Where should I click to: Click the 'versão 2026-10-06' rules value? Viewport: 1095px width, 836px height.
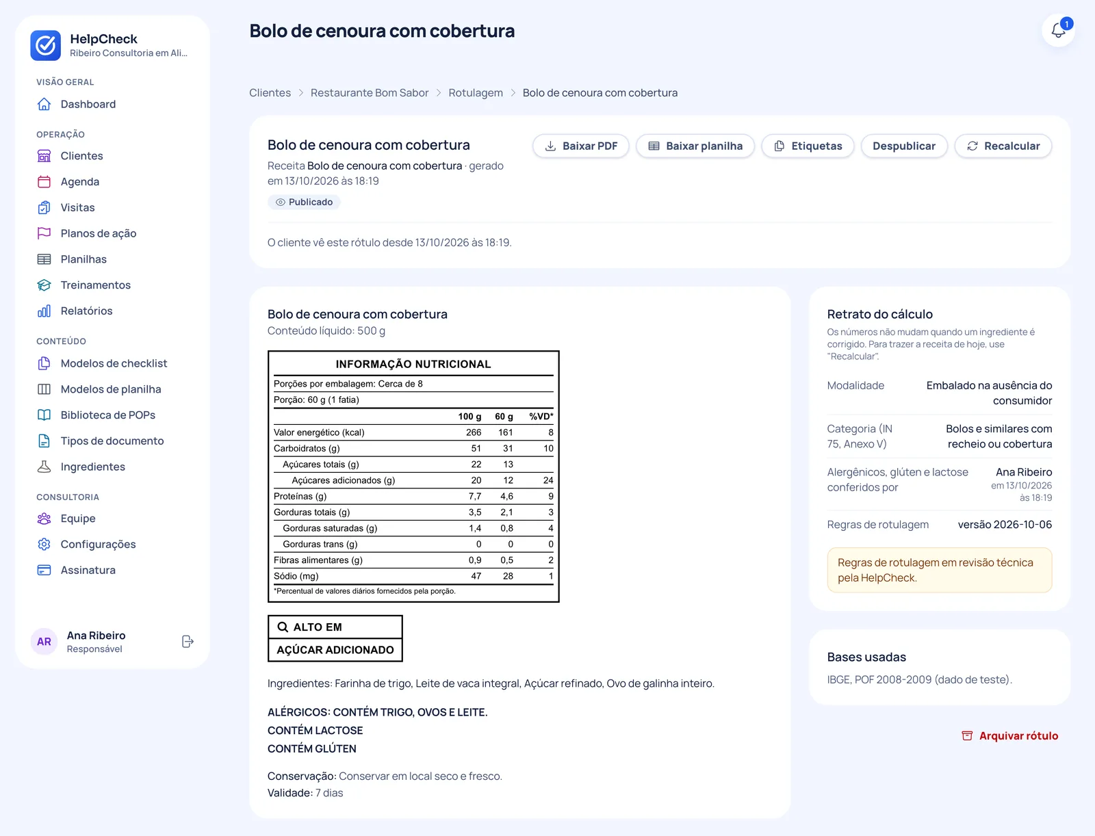1005,525
